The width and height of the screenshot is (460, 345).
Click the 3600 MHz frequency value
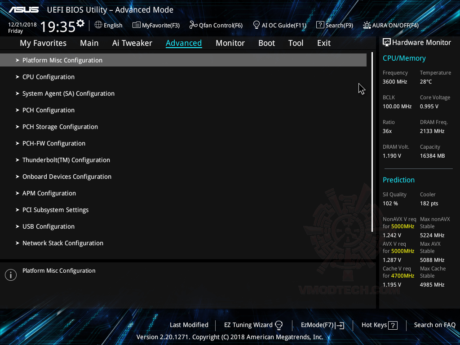[394, 82]
